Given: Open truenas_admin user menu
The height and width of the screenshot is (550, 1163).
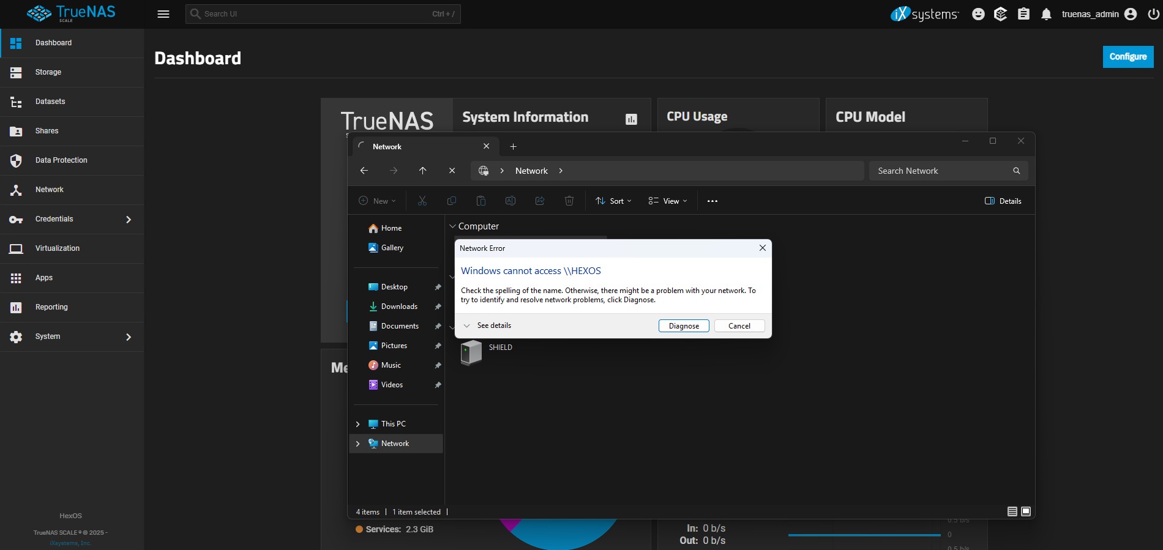Looking at the screenshot, I should click(1099, 14).
